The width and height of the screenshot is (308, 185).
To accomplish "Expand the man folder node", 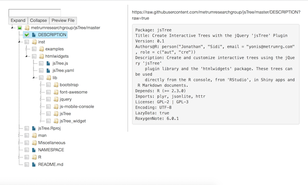I will click(19, 136).
